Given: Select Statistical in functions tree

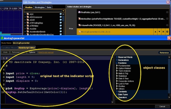Looking at the screenshot, I should [x=123, y=76].
